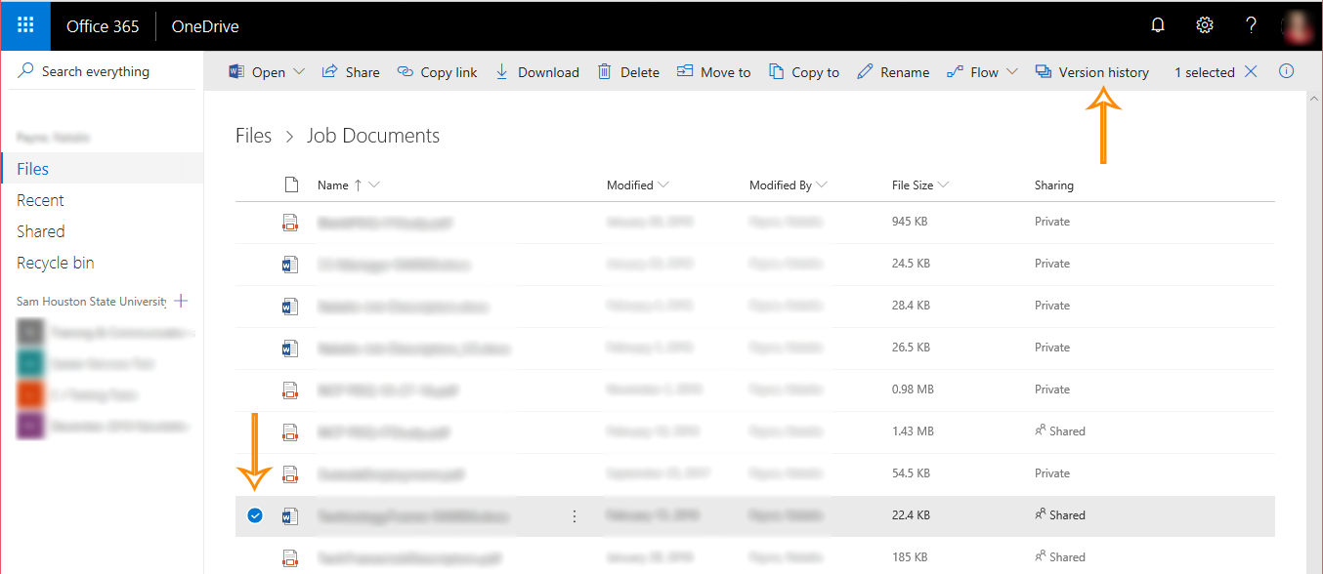Select Copy link for the chosen file
The height and width of the screenshot is (574, 1323).
pyautogui.click(x=437, y=71)
